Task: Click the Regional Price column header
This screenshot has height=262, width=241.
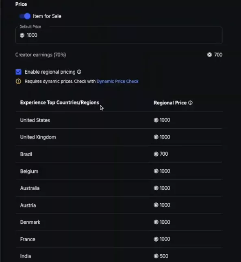Action: (x=170, y=103)
